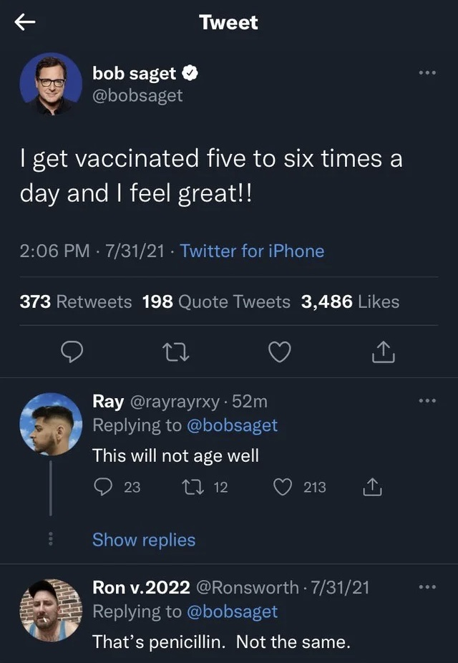This screenshot has width=458, height=663.
Task: Open more options on Ron's reply
Action: coord(428,588)
